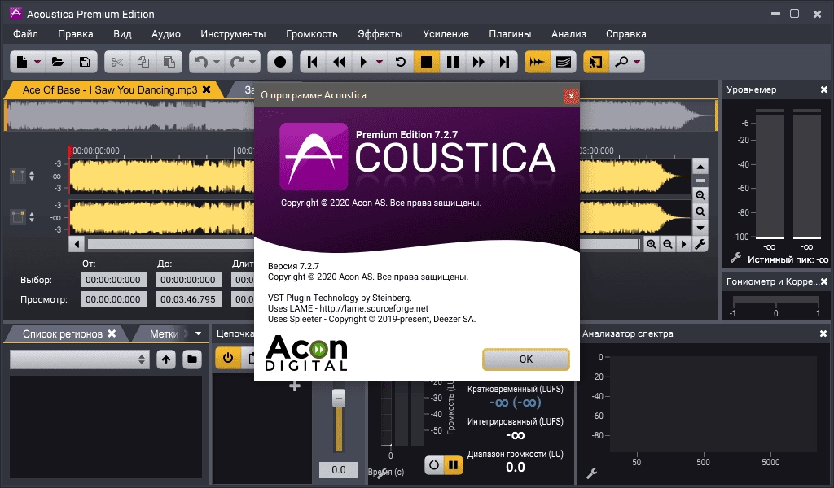Jump to the end of the track
834x488 pixels.
[x=504, y=62]
